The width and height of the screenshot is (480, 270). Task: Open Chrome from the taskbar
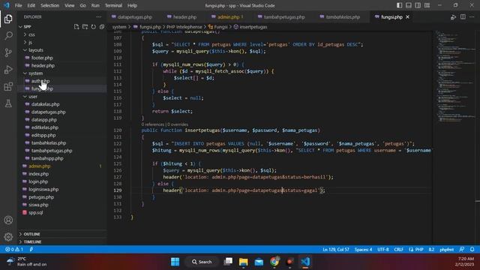(x=274, y=262)
